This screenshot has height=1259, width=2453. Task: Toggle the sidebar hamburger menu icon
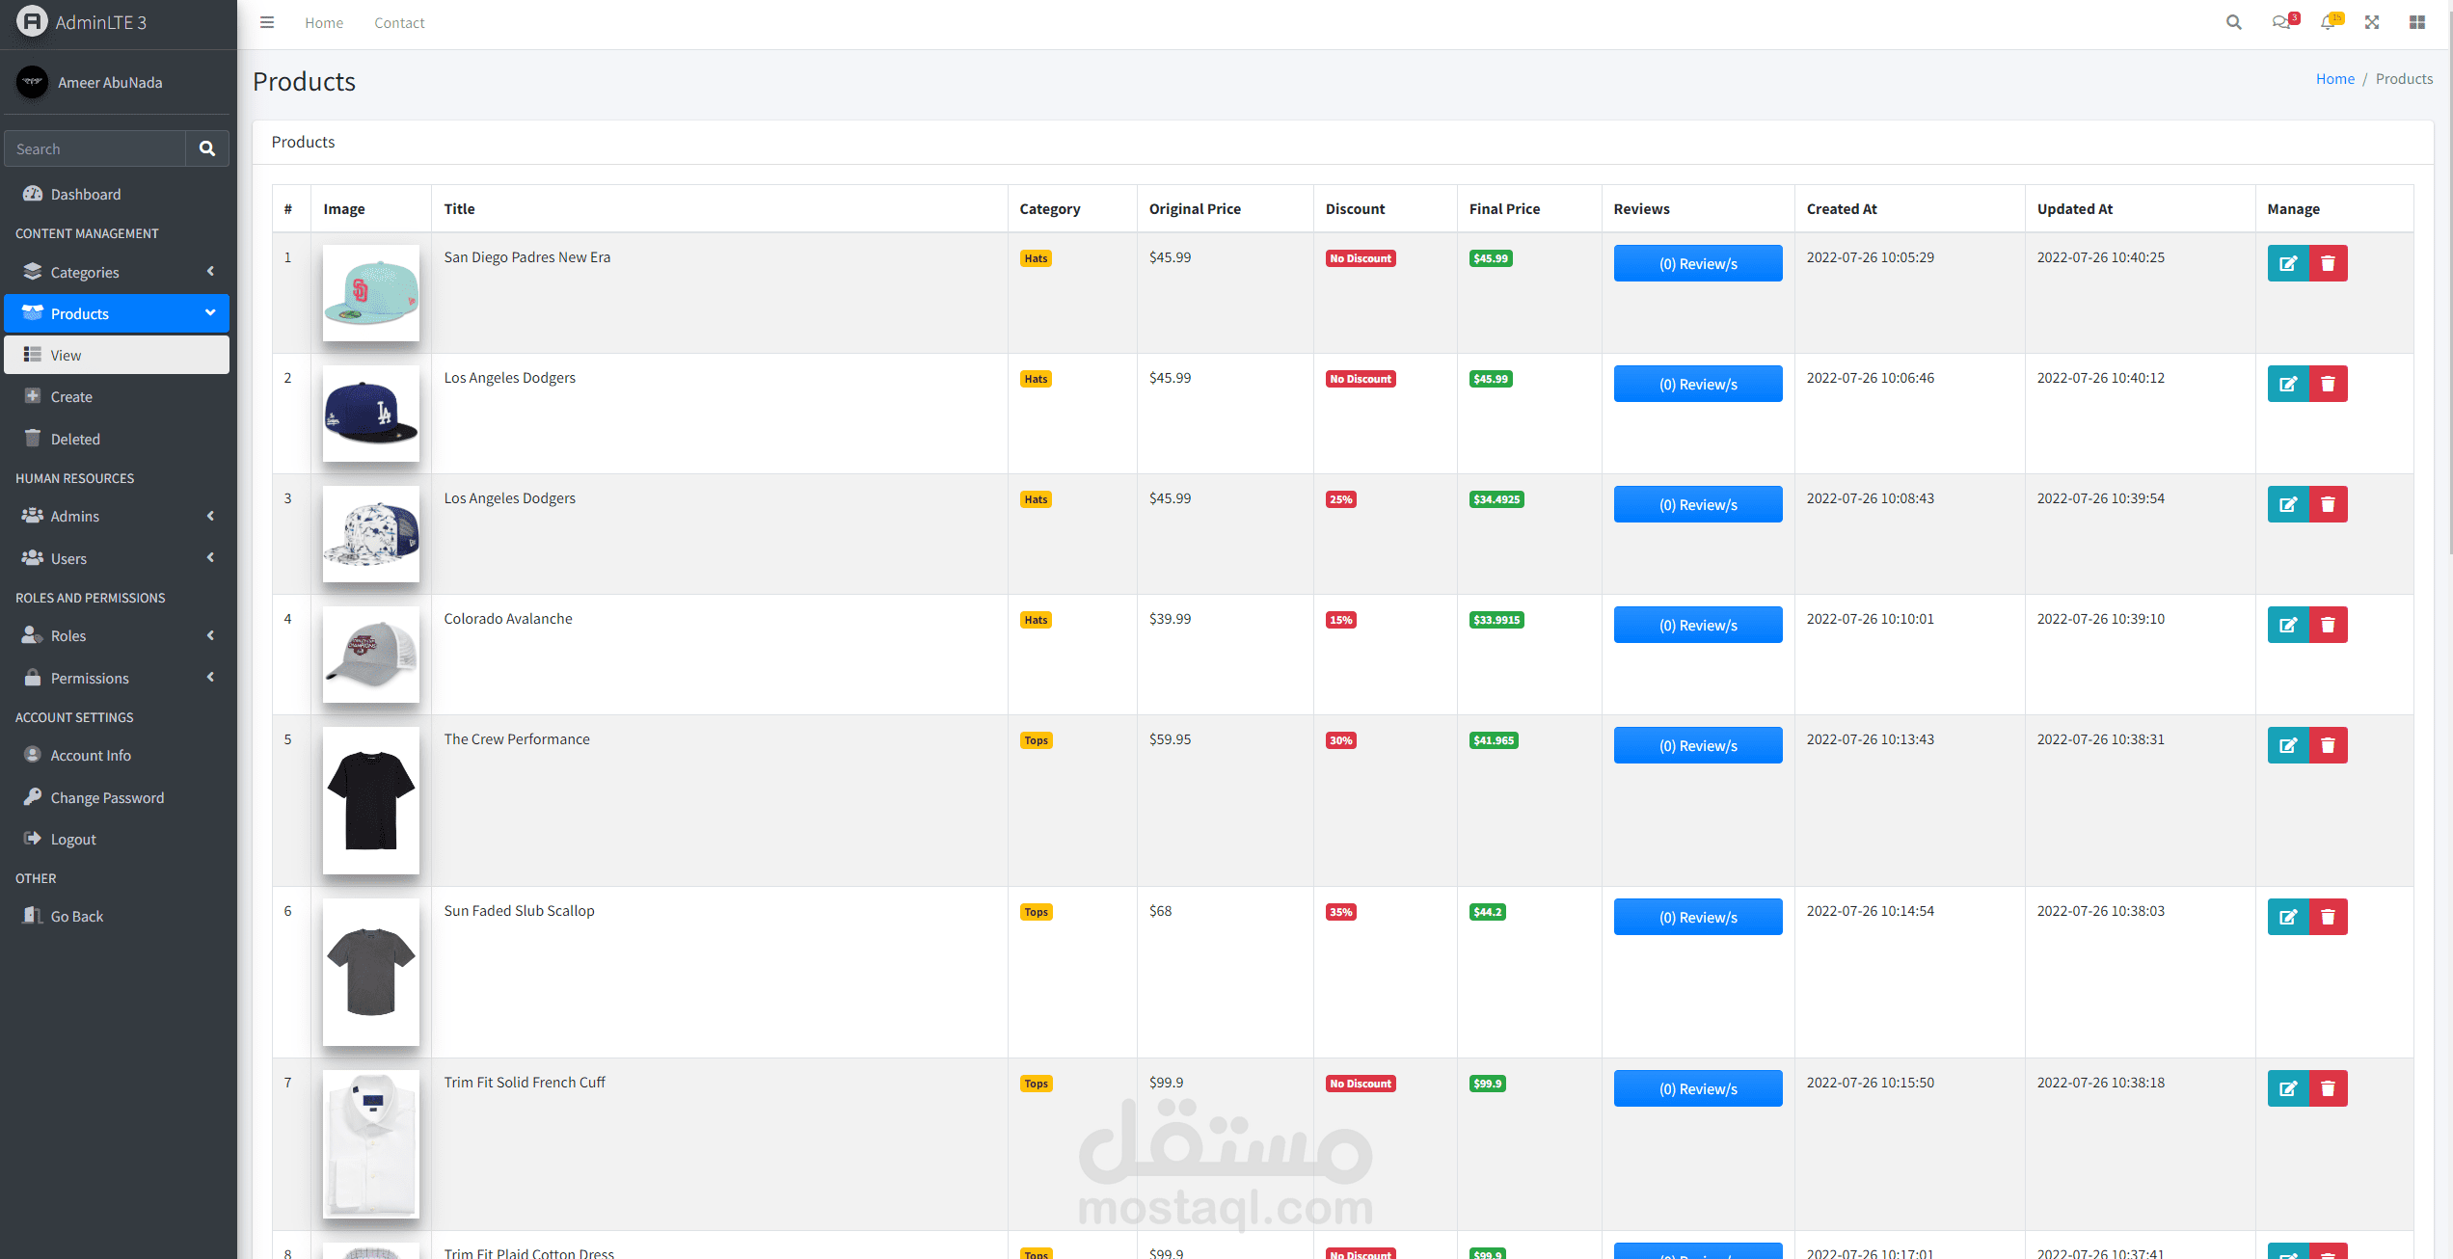click(x=267, y=23)
